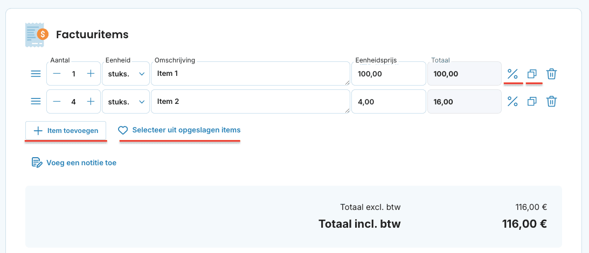Viewport: 589px width, 253px height.
Task: Open the Eenheid dropdown for Item 1
Action: pyautogui.click(x=126, y=74)
